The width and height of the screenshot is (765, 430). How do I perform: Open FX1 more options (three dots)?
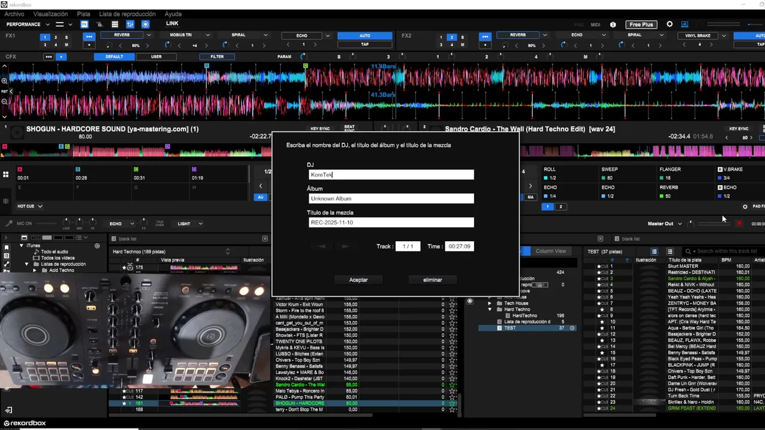coord(89,36)
